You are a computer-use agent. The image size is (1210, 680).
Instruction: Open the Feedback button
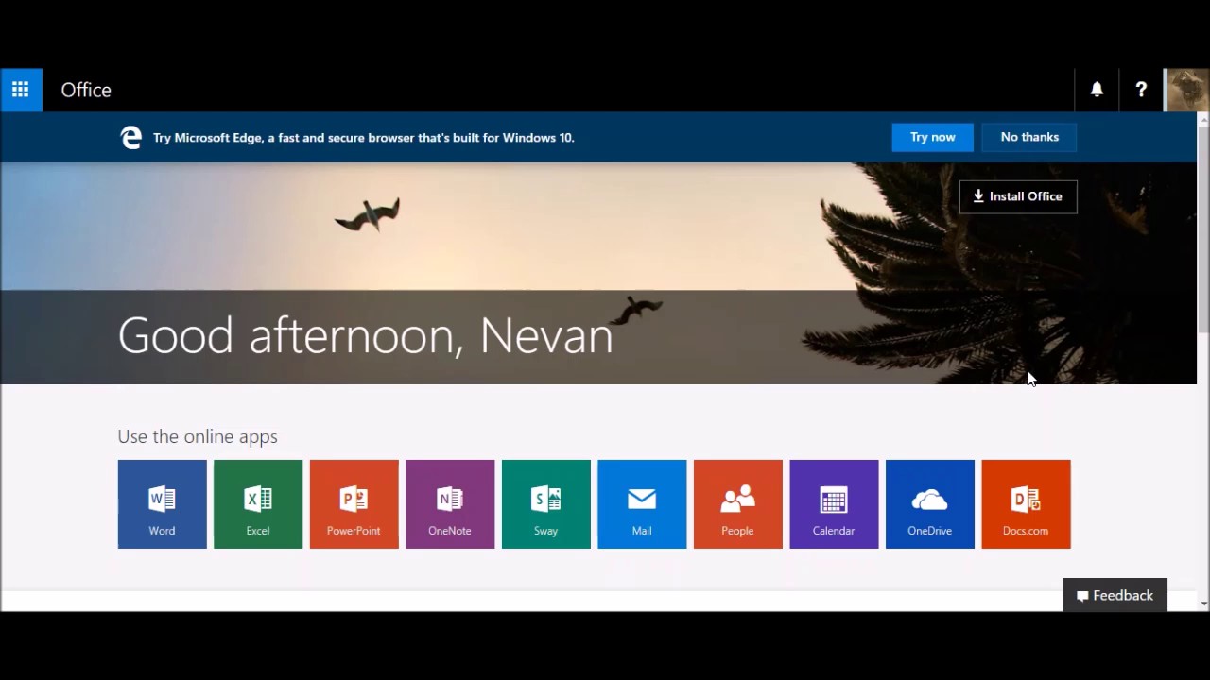[x=1115, y=595]
